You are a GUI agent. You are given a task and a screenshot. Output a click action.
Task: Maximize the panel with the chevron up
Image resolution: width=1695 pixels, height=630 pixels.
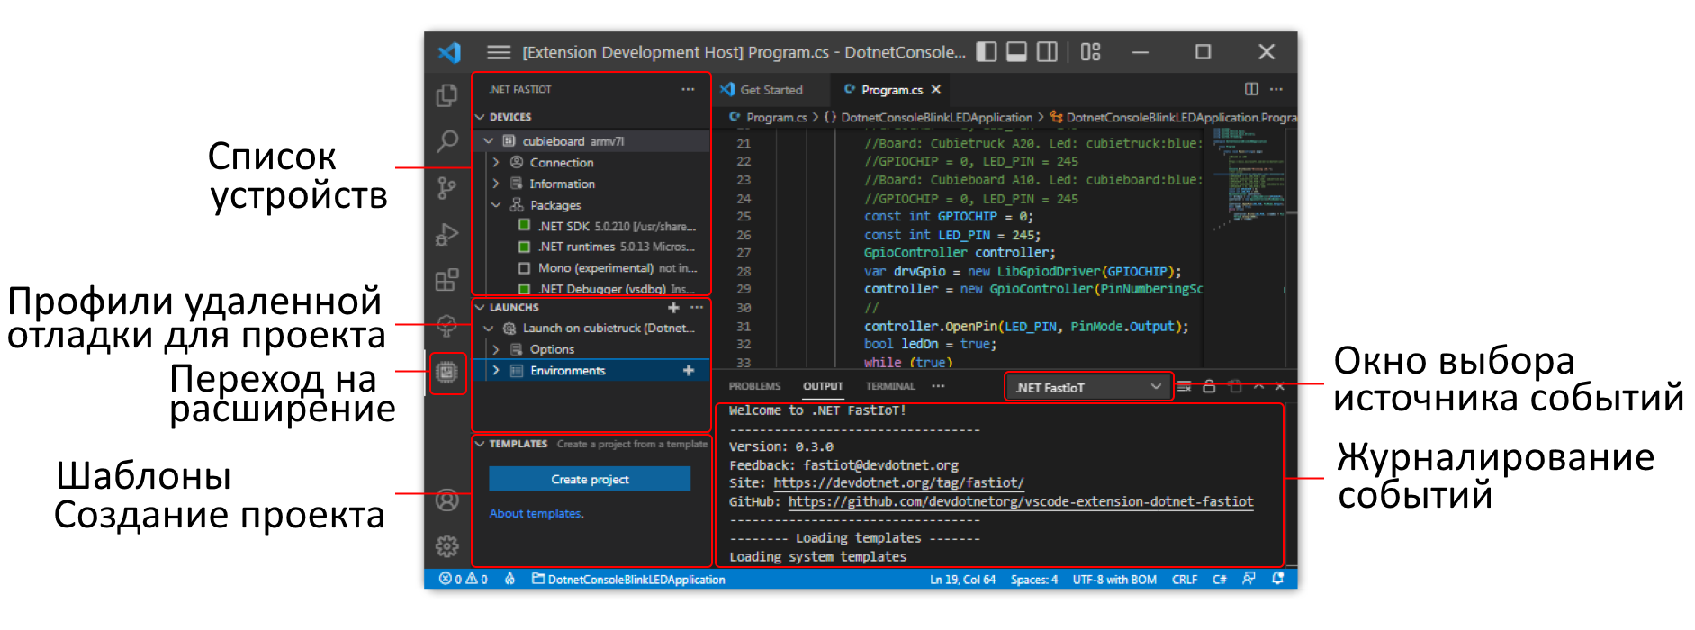(x=1258, y=386)
